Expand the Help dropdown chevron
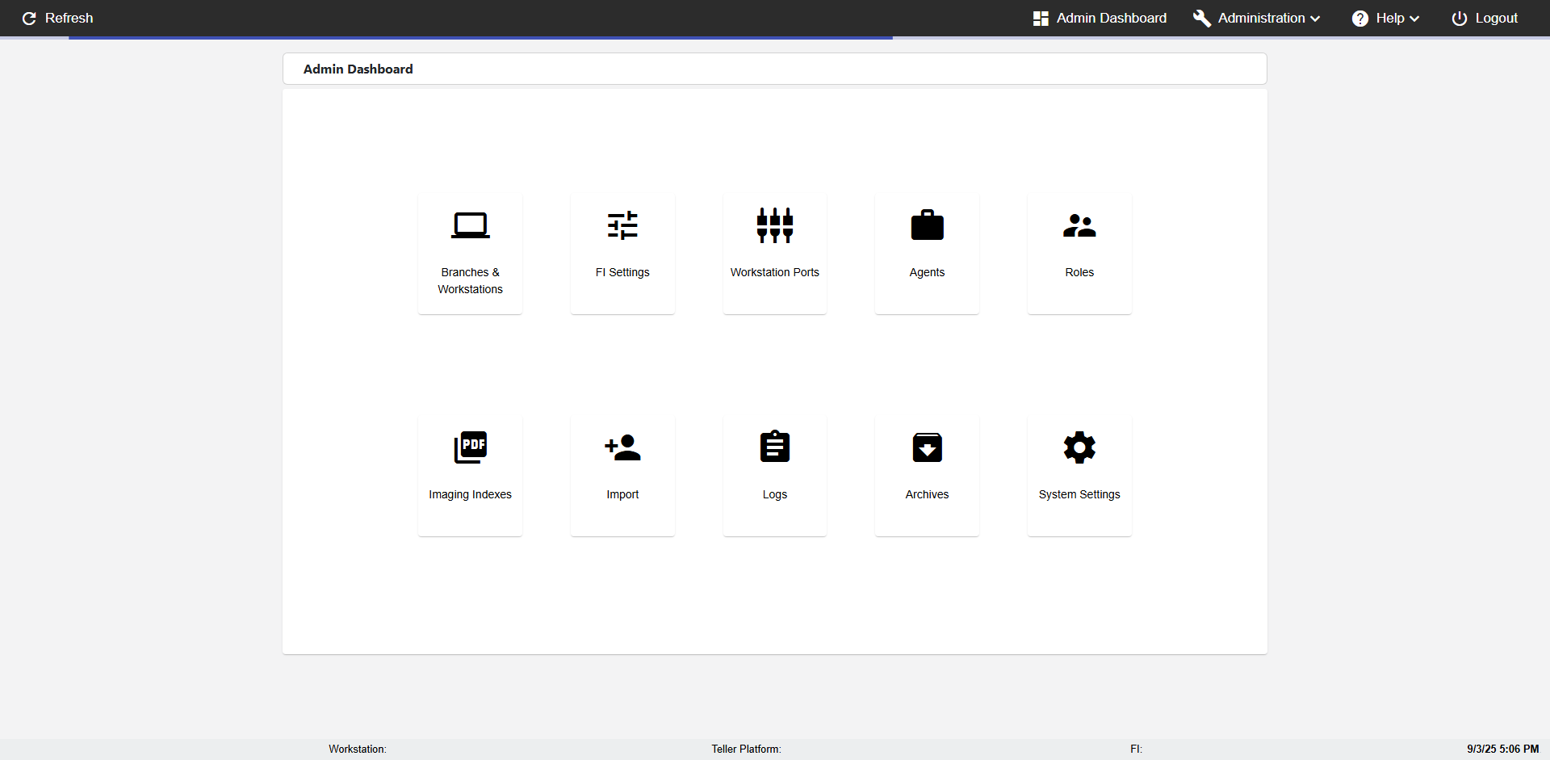The height and width of the screenshot is (760, 1550). (x=1414, y=19)
